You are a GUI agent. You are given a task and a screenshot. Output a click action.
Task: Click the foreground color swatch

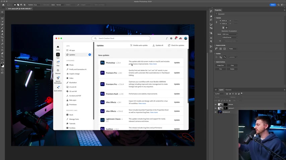2,65
